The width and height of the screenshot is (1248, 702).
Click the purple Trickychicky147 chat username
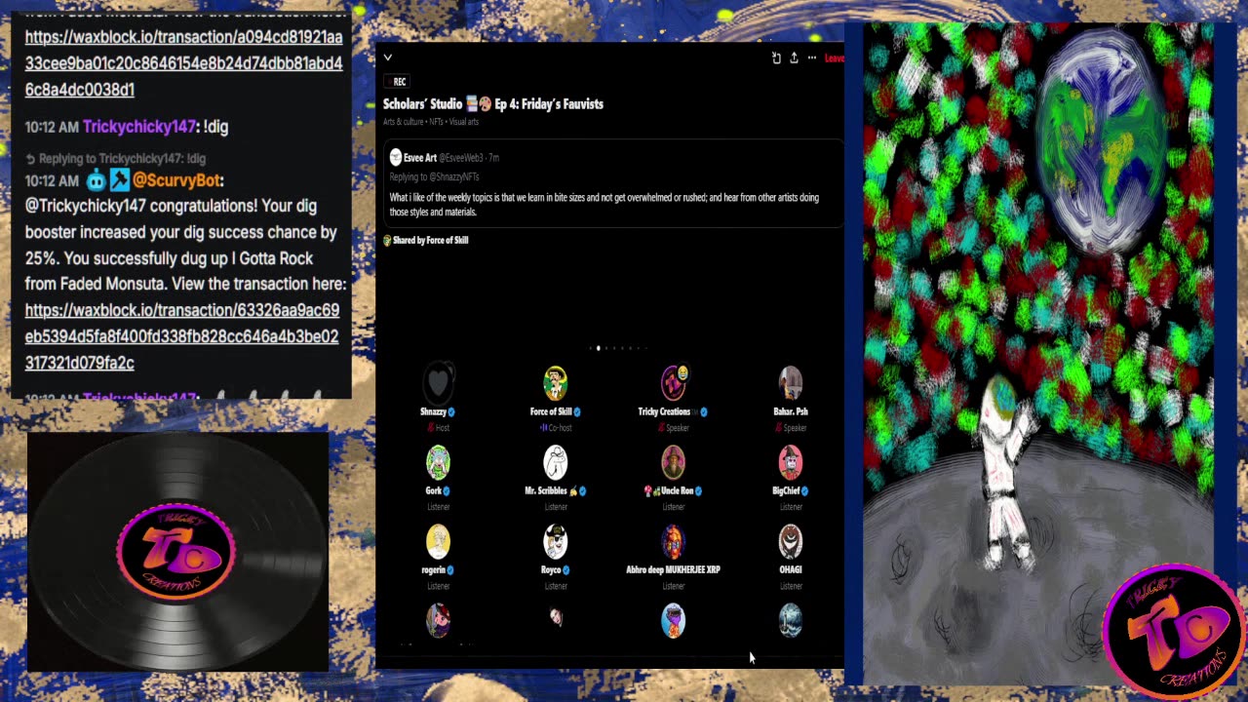click(139, 126)
